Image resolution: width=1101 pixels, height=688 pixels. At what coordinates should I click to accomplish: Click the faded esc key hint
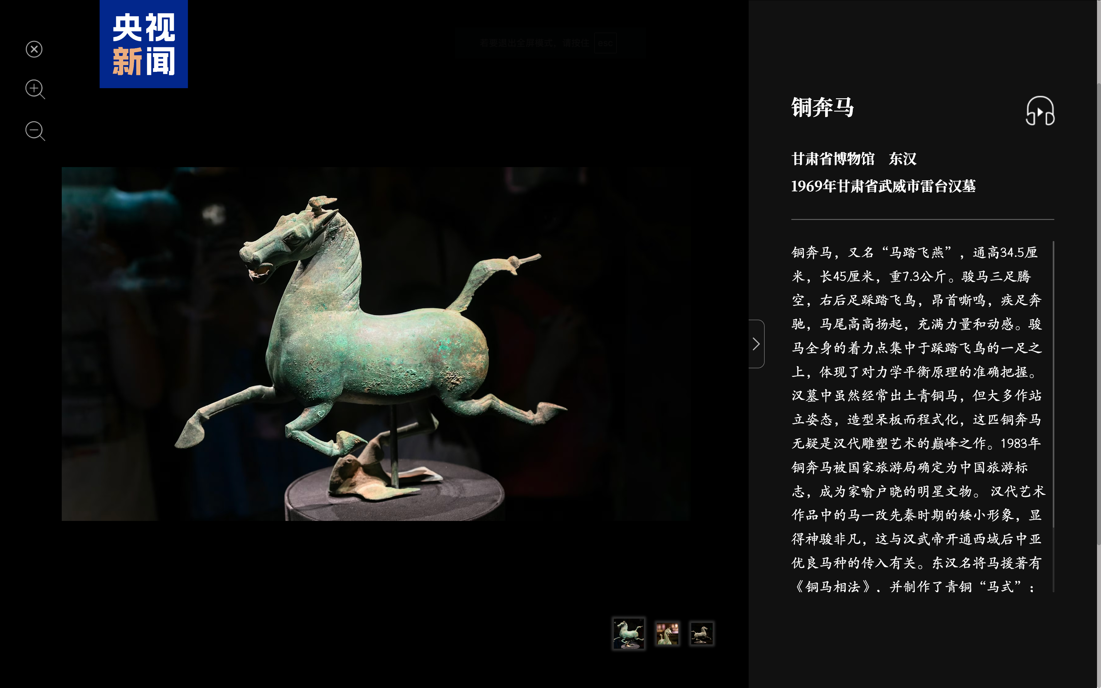tap(605, 43)
